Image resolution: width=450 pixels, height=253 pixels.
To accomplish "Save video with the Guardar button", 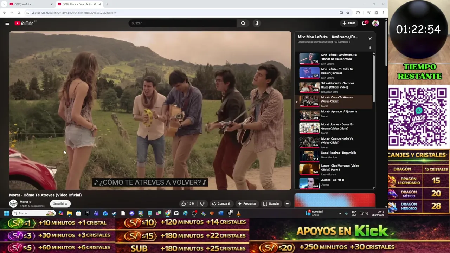I will pos(271,203).
